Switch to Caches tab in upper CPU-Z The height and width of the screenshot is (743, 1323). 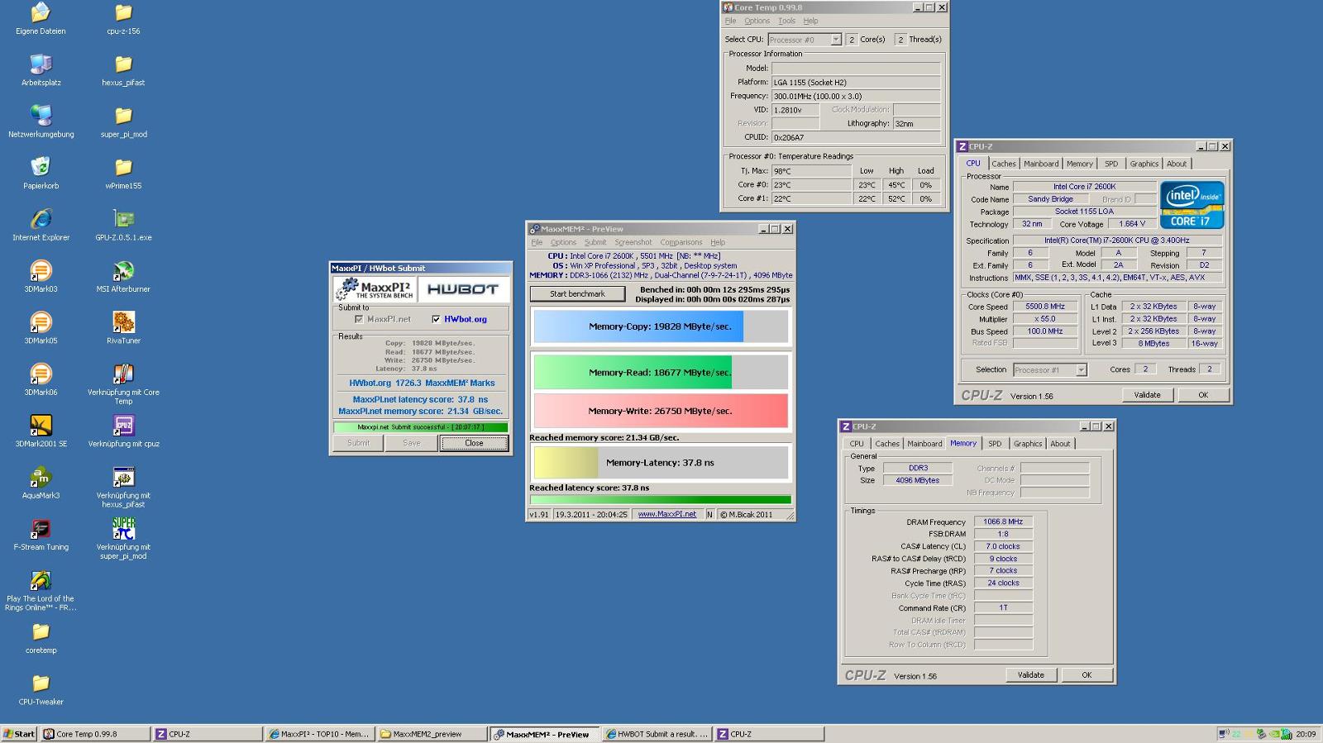[x=1003, y=164]
